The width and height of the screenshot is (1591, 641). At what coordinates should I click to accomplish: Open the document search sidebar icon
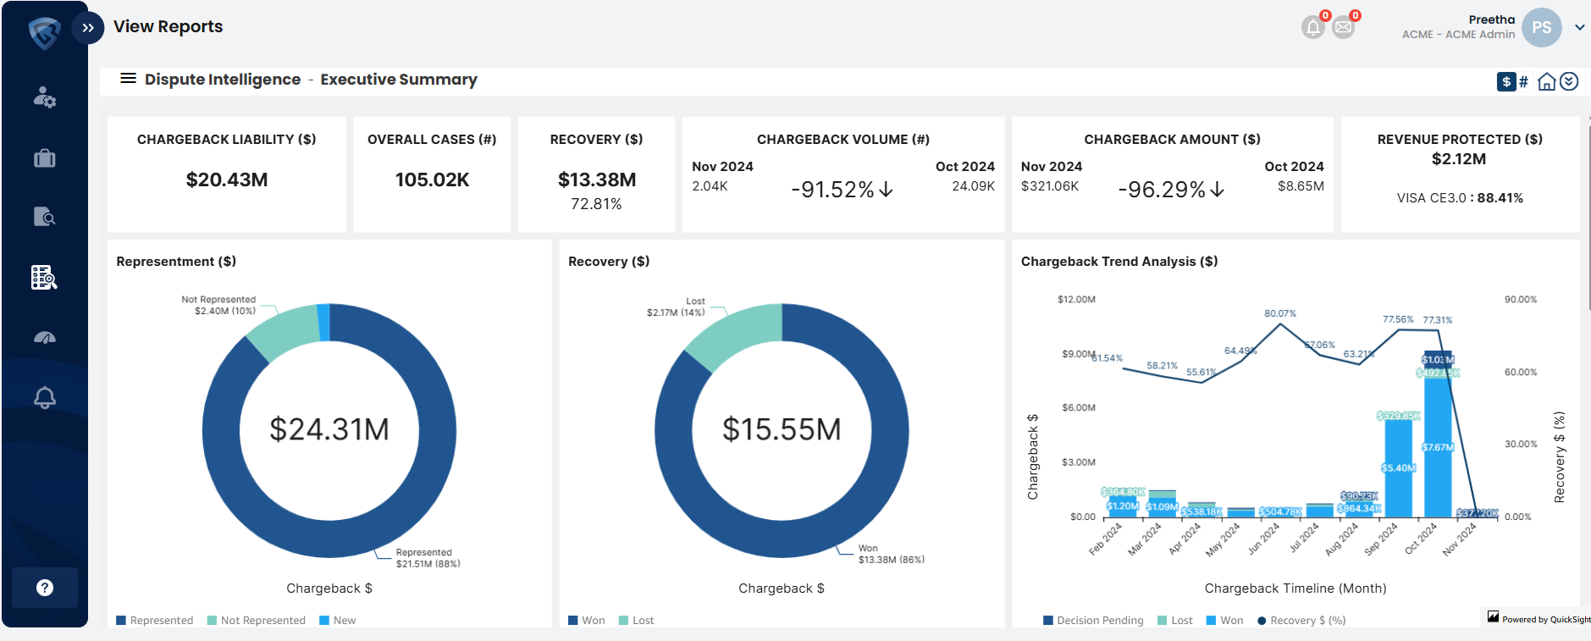tap(44, 217)
